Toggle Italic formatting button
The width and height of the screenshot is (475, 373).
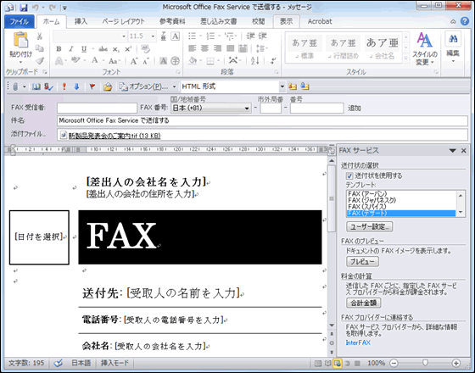[x=71, y=49]
